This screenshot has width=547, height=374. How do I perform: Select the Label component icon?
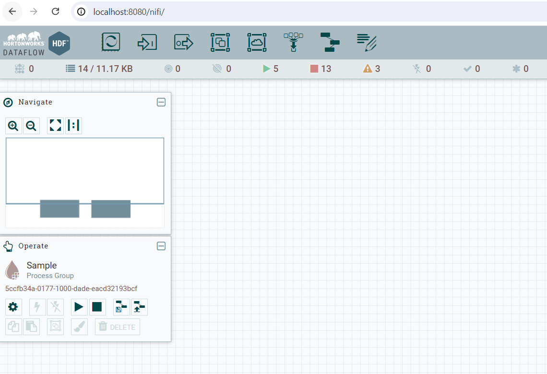[x=366, y=43]
